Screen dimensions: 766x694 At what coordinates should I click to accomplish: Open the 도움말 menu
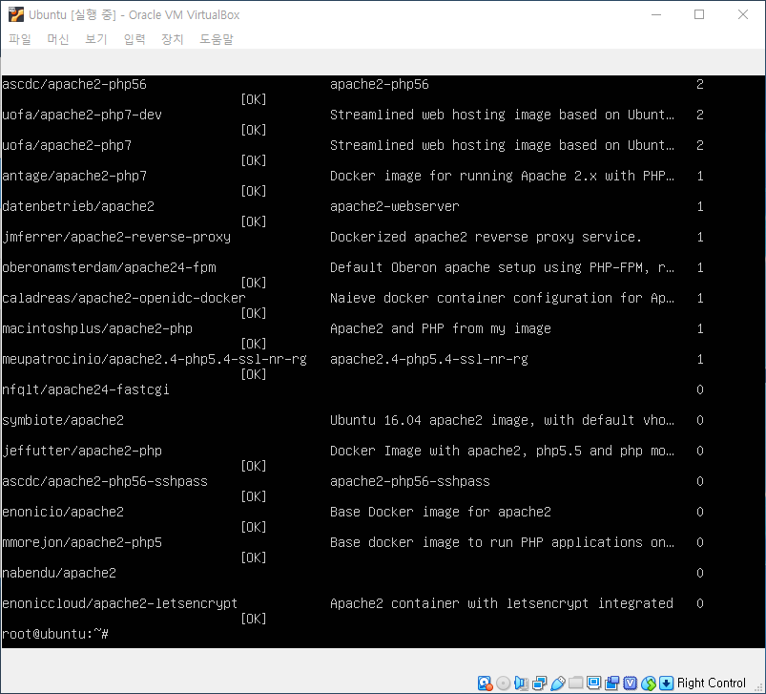(x=217, y=39)
